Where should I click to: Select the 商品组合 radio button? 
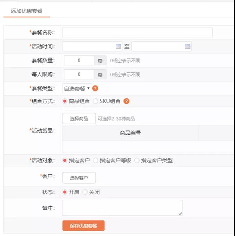point(65,101)
